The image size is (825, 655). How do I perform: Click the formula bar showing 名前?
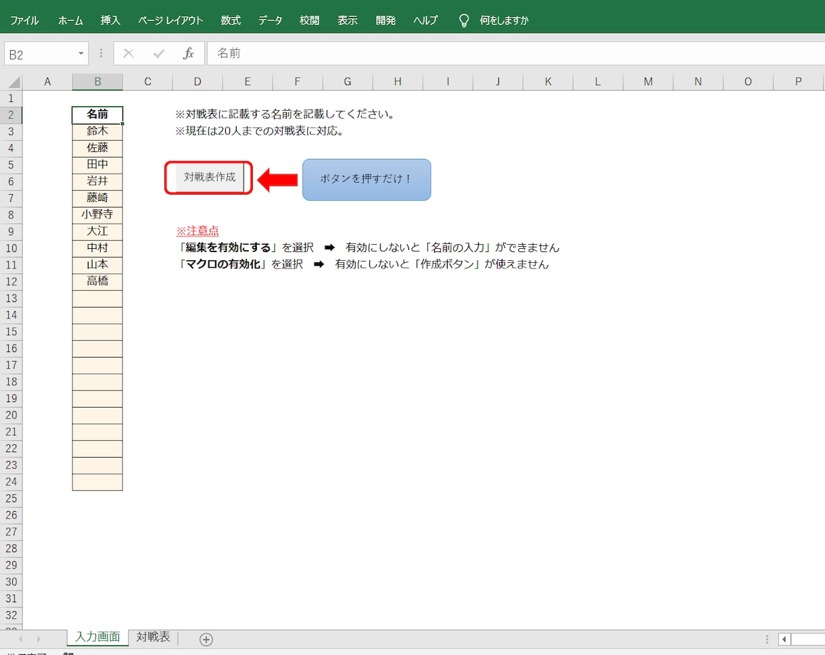(516, 53)
